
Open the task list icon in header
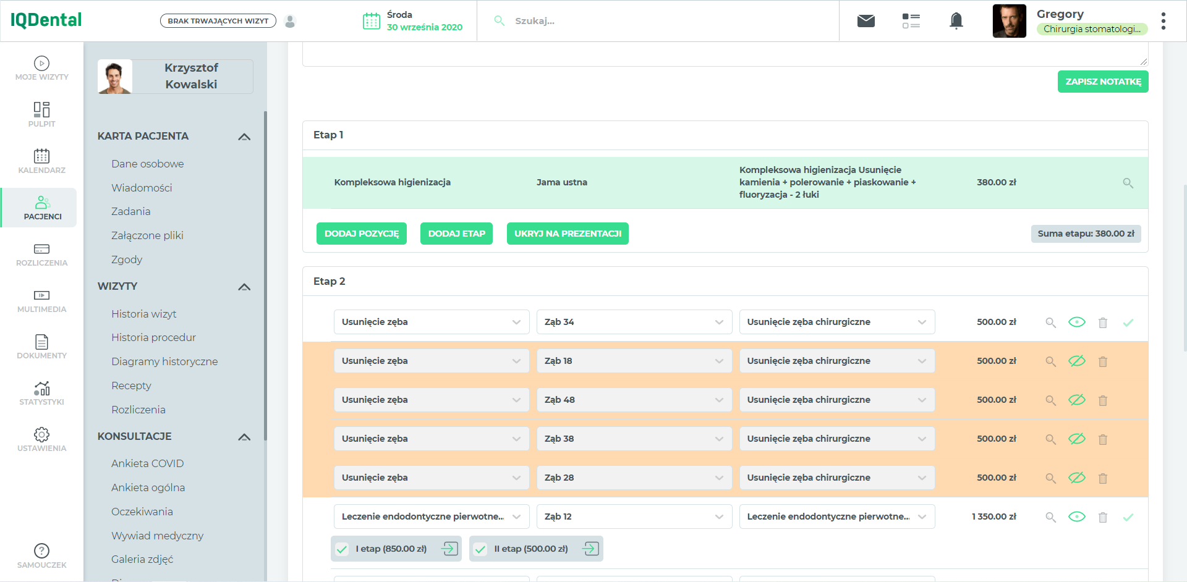(911, 21)
